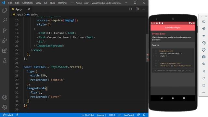
Task: Click emulator volume down button
Action: pyautogui.click(x=204, y=36)
